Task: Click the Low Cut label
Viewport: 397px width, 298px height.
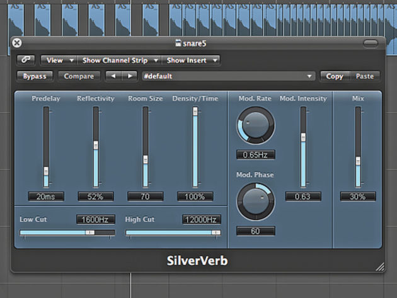Action: (33, 219)
